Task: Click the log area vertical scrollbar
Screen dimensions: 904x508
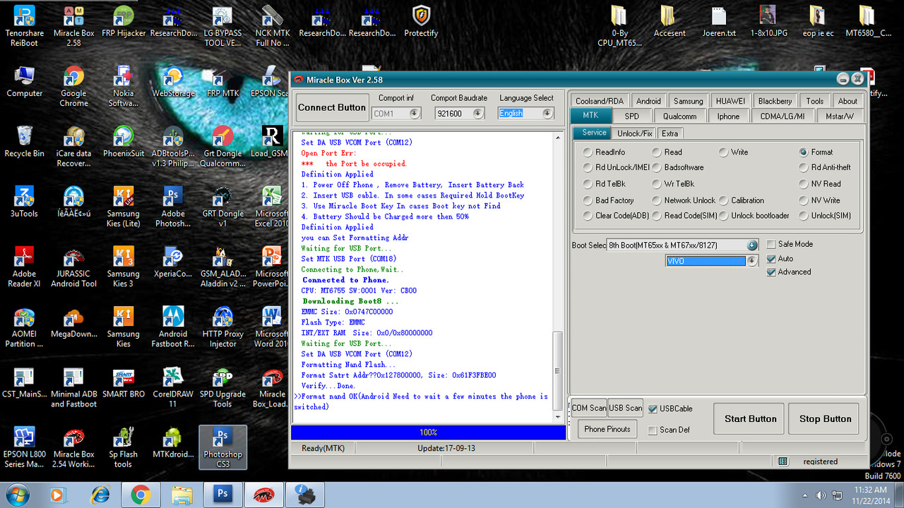Action: click(558, 277)
